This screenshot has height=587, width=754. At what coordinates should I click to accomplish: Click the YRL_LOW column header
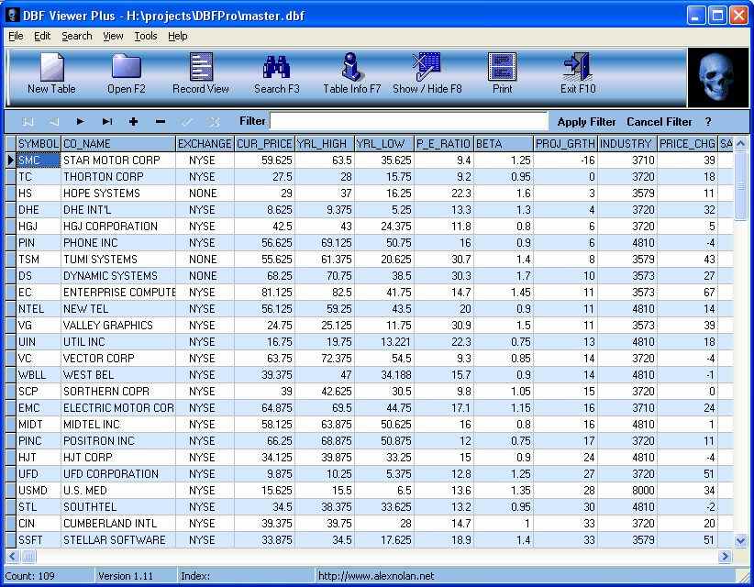point(384,144)
